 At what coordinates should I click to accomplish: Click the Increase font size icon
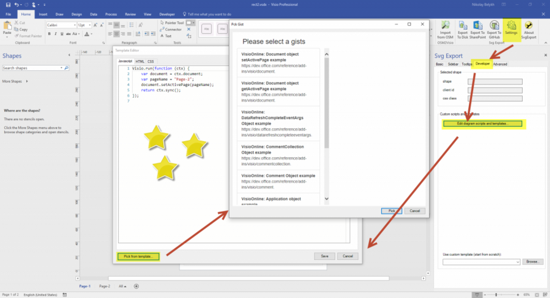click(x=95, y=25)
